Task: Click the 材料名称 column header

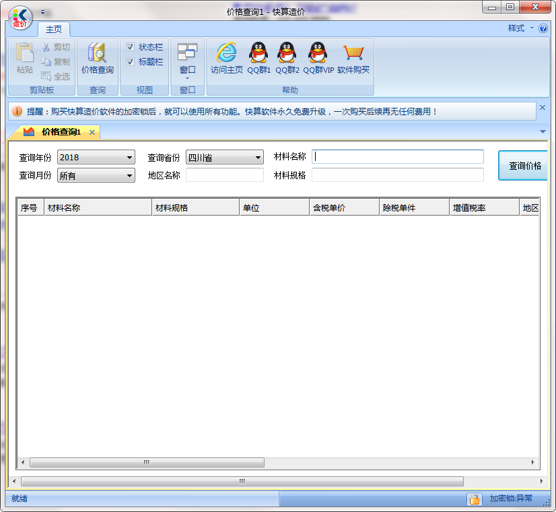Action: pos(98,207)
